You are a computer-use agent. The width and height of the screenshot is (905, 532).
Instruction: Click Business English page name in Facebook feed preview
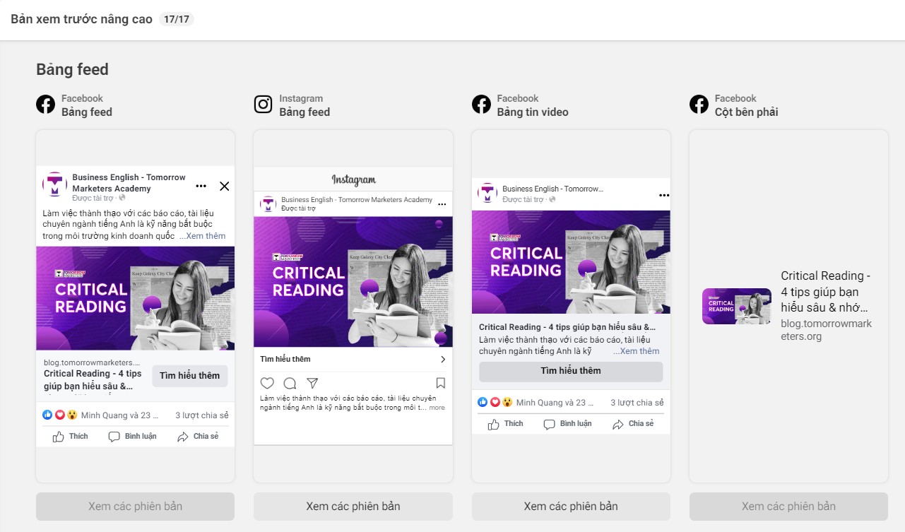(x=129, y=183)
